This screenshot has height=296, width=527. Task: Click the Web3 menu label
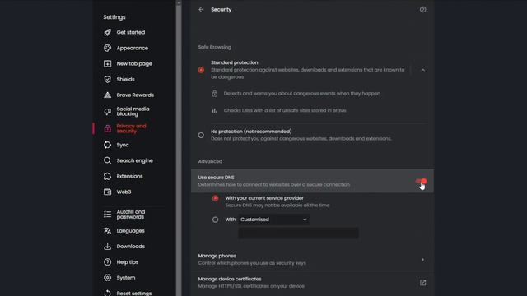point(124,192)
